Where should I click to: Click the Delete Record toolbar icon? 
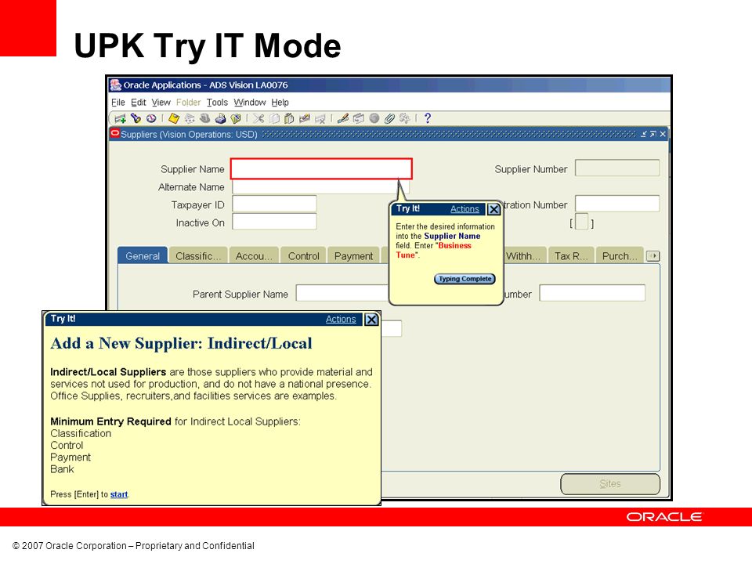click(x=320, y=118)
